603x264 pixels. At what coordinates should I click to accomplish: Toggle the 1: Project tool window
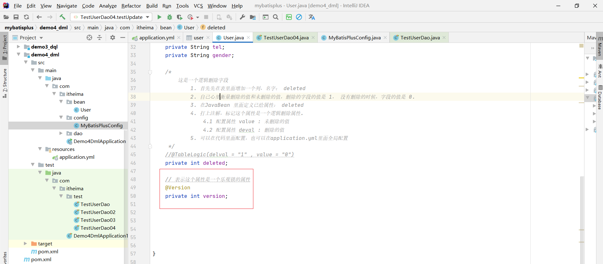4,48
